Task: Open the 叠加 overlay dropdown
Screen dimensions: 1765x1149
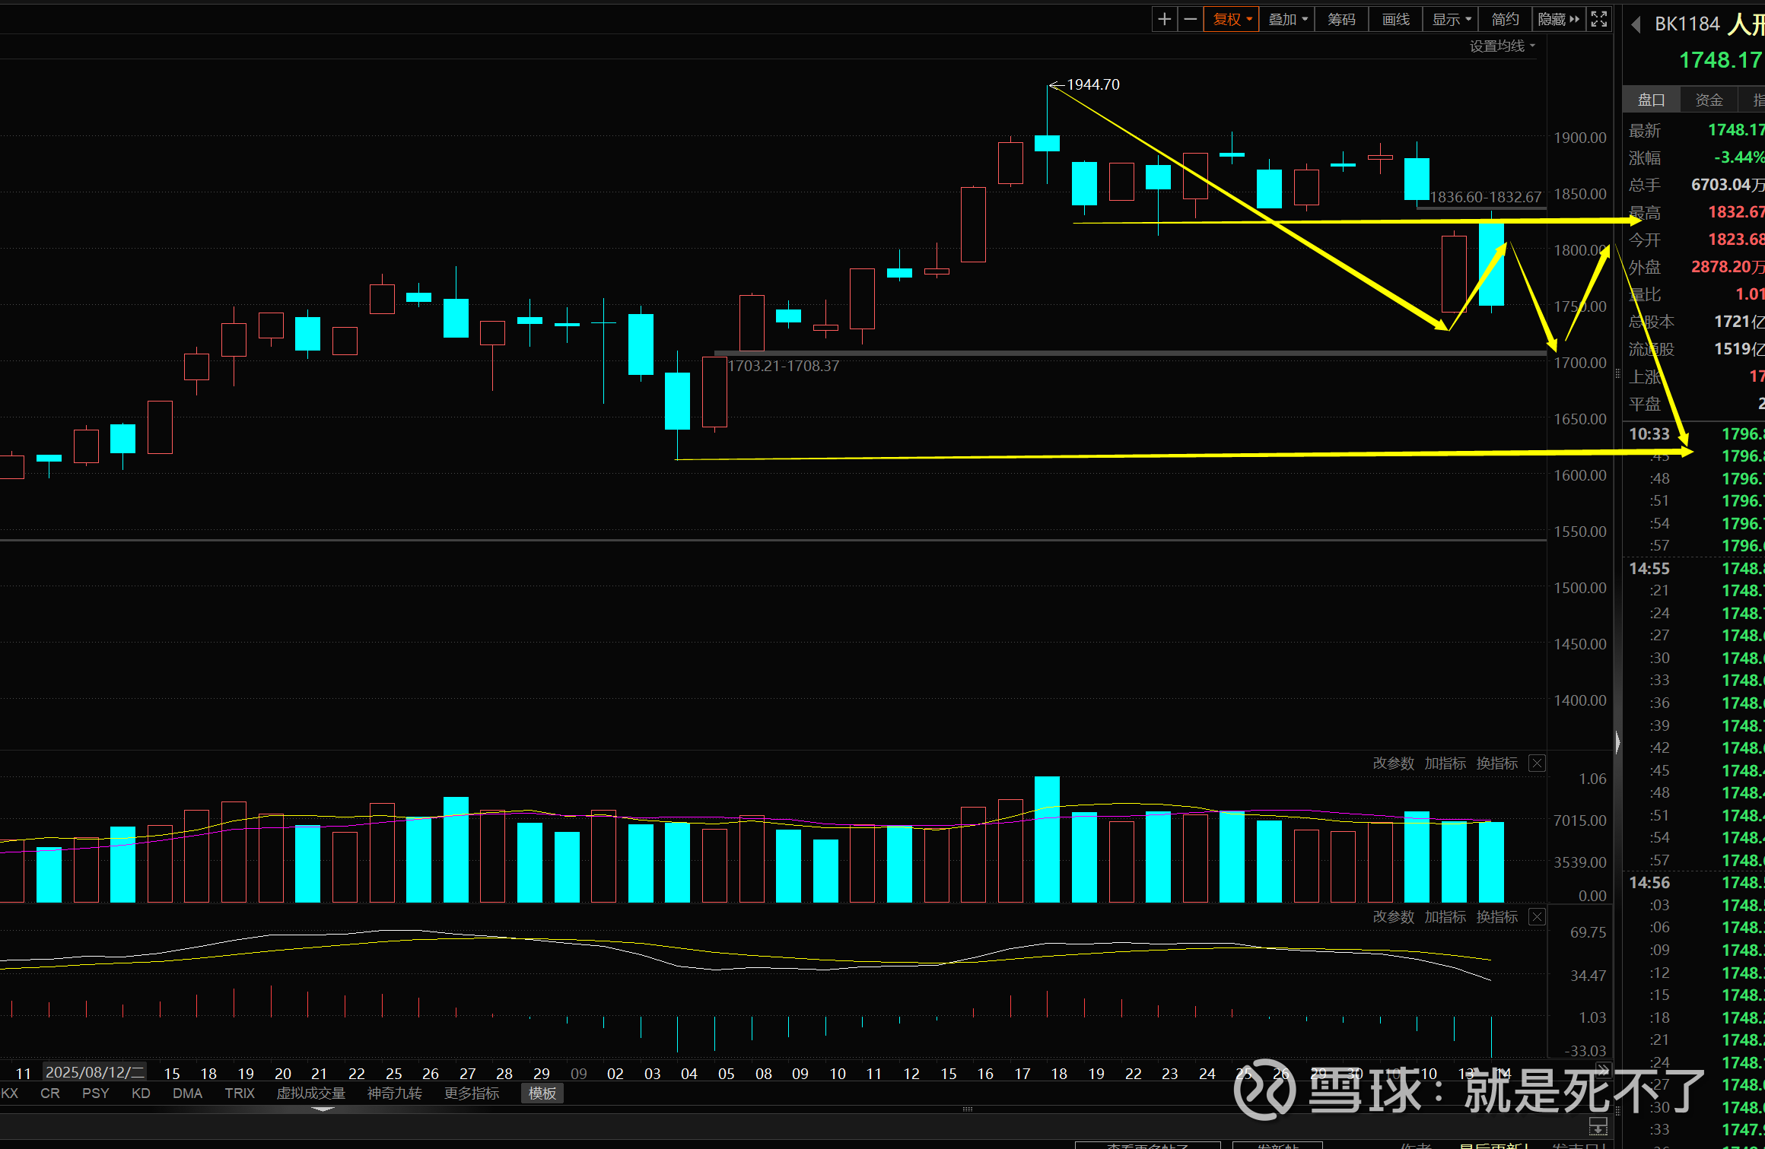Action: tap(1287, 19)
